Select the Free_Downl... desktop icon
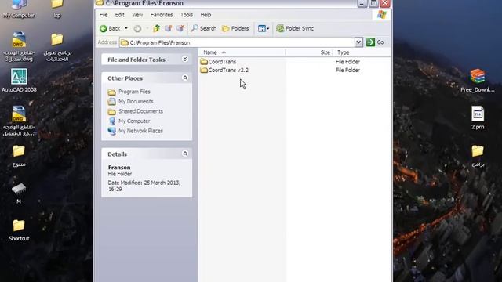The height and width of the screenshot is (282, 502). click(478, 81)
